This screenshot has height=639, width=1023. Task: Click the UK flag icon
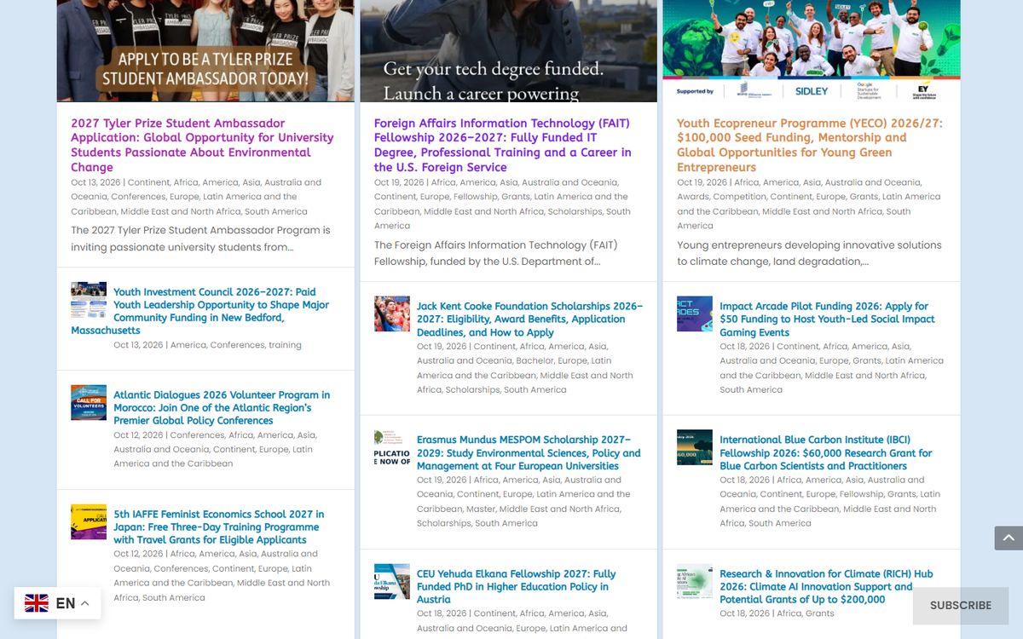[x=37, y=603]
